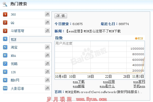
Task: Click the rank 9 badge for 酷6网
Action: 5,80
